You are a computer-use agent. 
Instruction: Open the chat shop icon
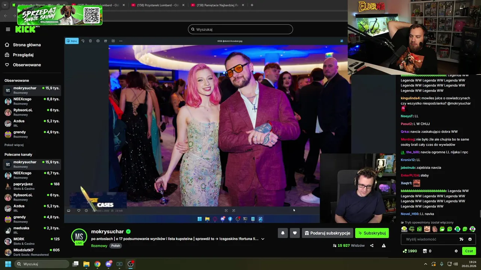[425, 251]
